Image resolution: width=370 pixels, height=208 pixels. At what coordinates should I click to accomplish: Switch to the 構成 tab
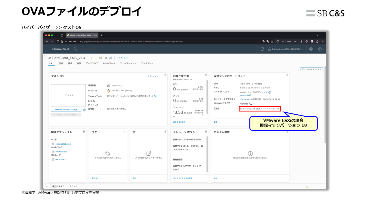tap(70, 63)
